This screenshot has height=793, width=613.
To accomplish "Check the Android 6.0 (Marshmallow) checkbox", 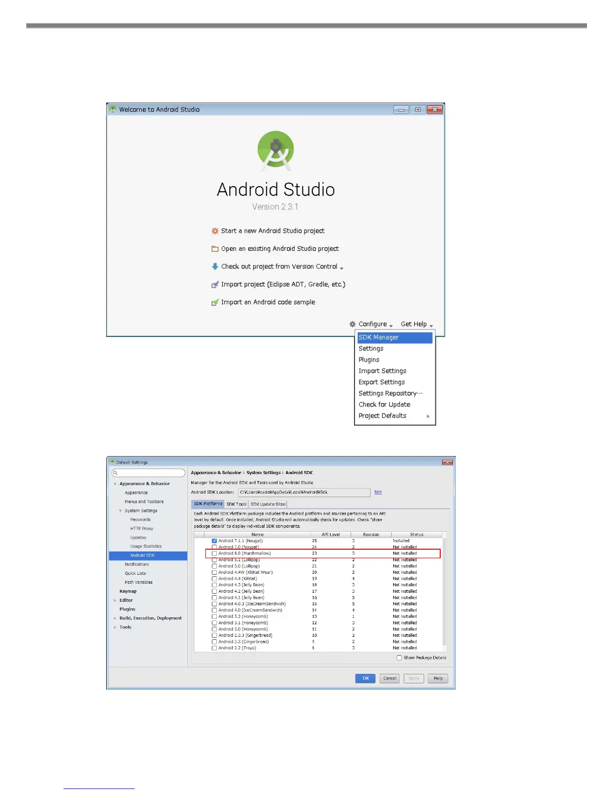I will pos(214,554).
